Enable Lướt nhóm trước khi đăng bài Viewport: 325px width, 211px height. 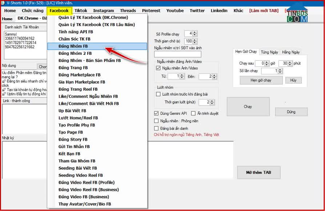pyautogui.click(x=159, y=94)
